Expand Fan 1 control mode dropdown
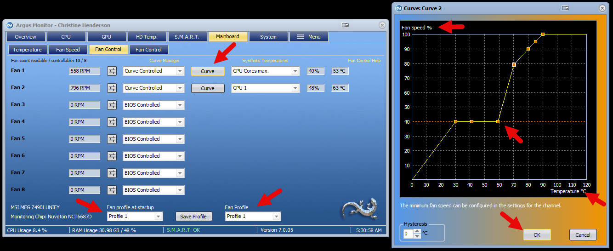The image size is (613, 251). click(181, 71)
